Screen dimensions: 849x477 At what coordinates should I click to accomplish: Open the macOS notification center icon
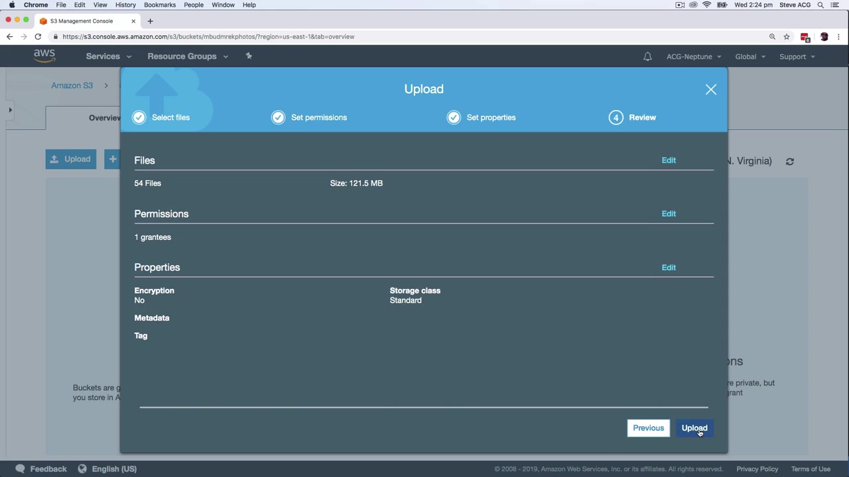tap(835, 5)
